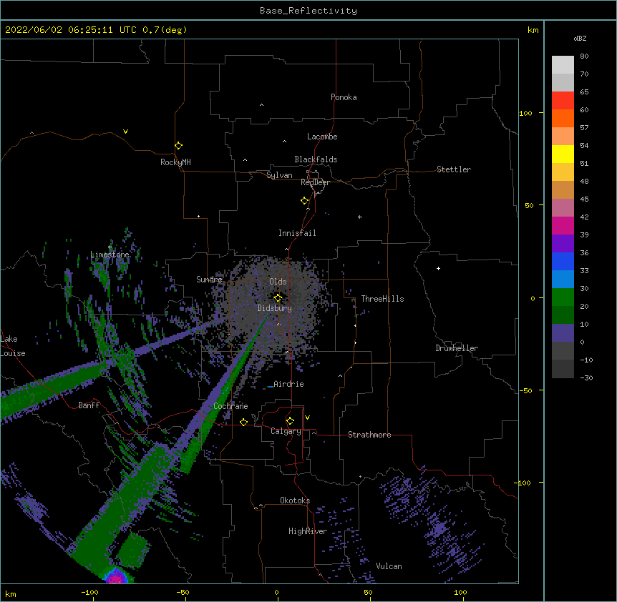Click the green 30 dBZ color swatch

pos(563,297)
